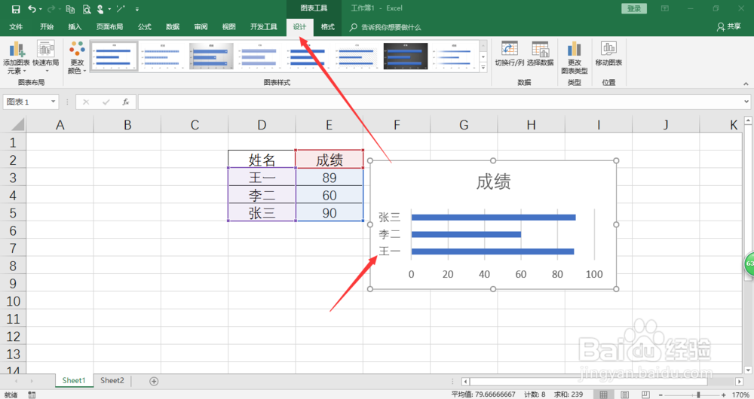Click the macro record icon in status bar

(x=32, y=394)
